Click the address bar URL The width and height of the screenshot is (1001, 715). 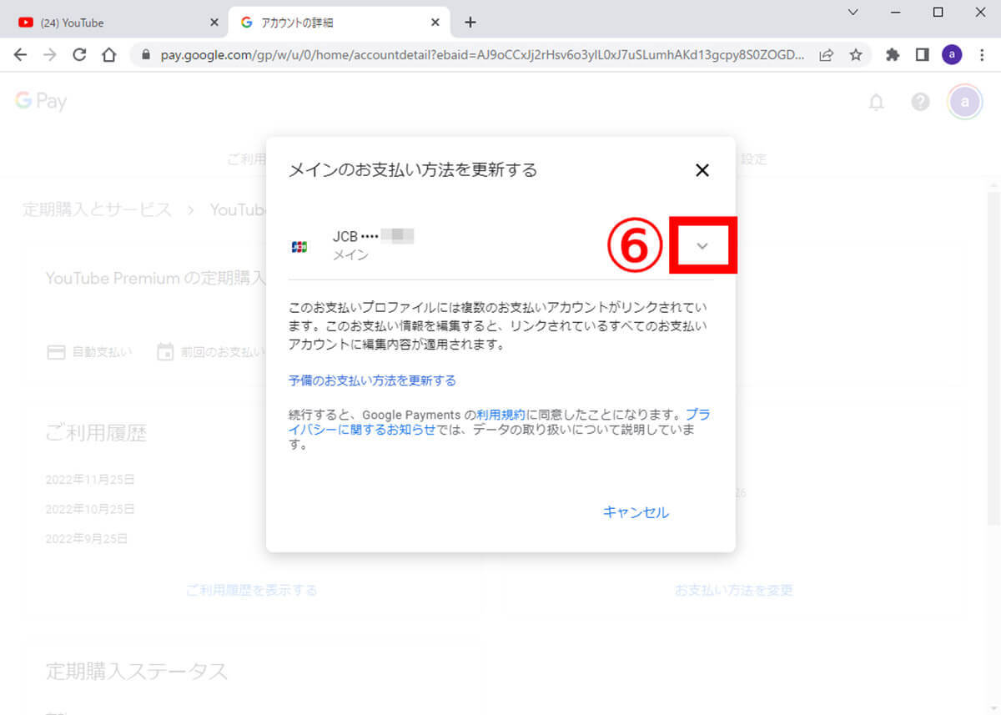483,55
